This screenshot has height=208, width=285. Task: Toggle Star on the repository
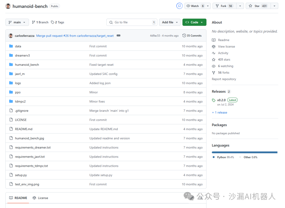tap(258, 6)
